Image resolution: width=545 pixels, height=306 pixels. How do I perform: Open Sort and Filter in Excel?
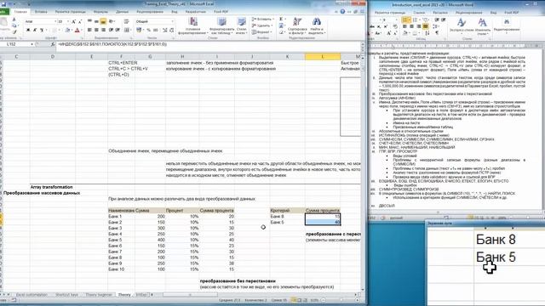pyautogui.click(x=297, y=25)
